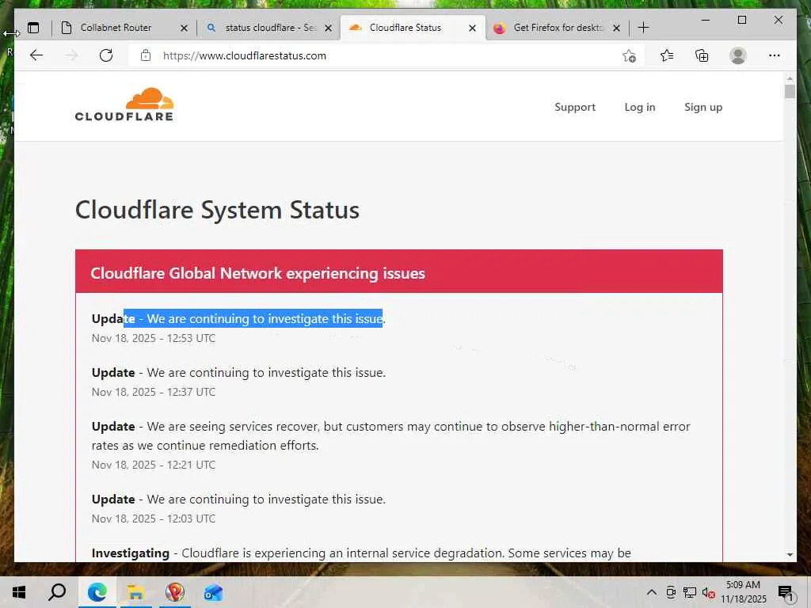Open the Settings and more menu
Screen dimensions: 811x608
click(775, 55)
